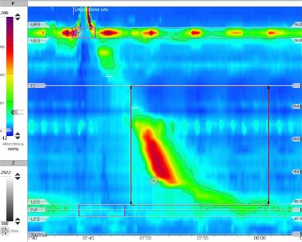Increase the impedance scale maximum (up arrow near 2572)
Image resolution: width=302 pixels, height=242 pixels.
18,174
